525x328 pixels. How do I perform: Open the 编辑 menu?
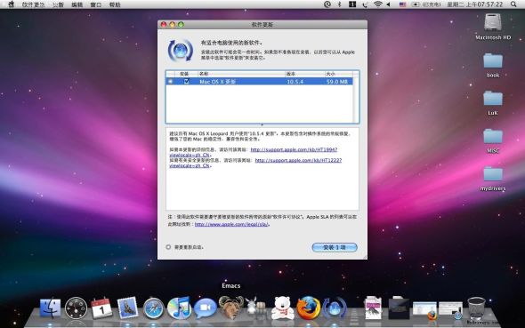tap(77, 4)
